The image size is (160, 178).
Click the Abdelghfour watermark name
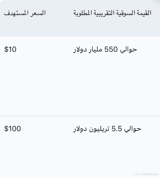149,174
